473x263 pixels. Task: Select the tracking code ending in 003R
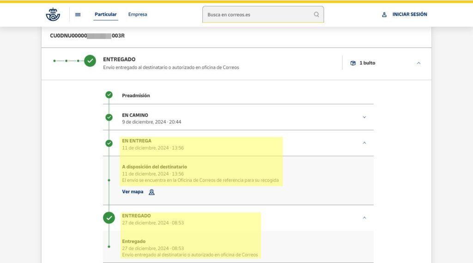click(x=87, y=36)
